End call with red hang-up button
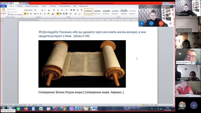The height and width of the screenshot is (113, 201). pos(161,24)
